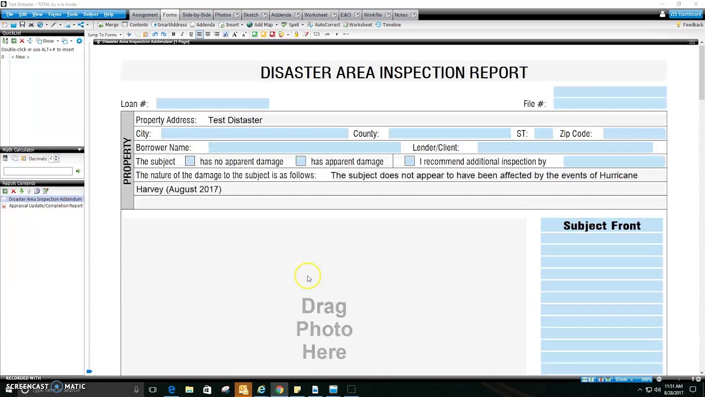Click the red comment flag icon
This screenshot has height=397, width=705.
coord(272,34)
